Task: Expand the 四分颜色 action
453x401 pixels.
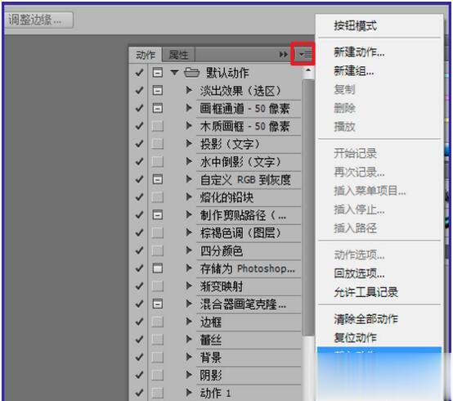Action: (x=189, y=250)
